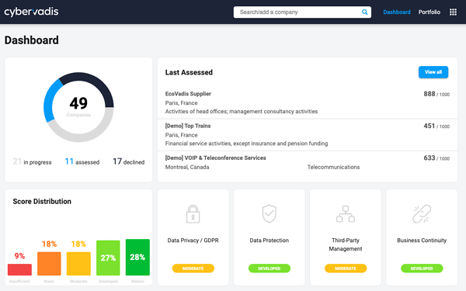Click the Data Protection label
466x291 pixels.
point(270,241)
